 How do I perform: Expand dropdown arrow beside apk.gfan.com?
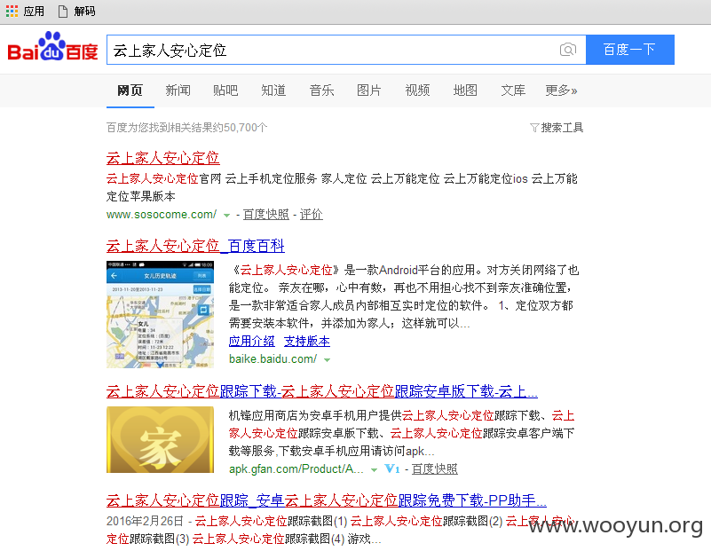tap(374, 470)
